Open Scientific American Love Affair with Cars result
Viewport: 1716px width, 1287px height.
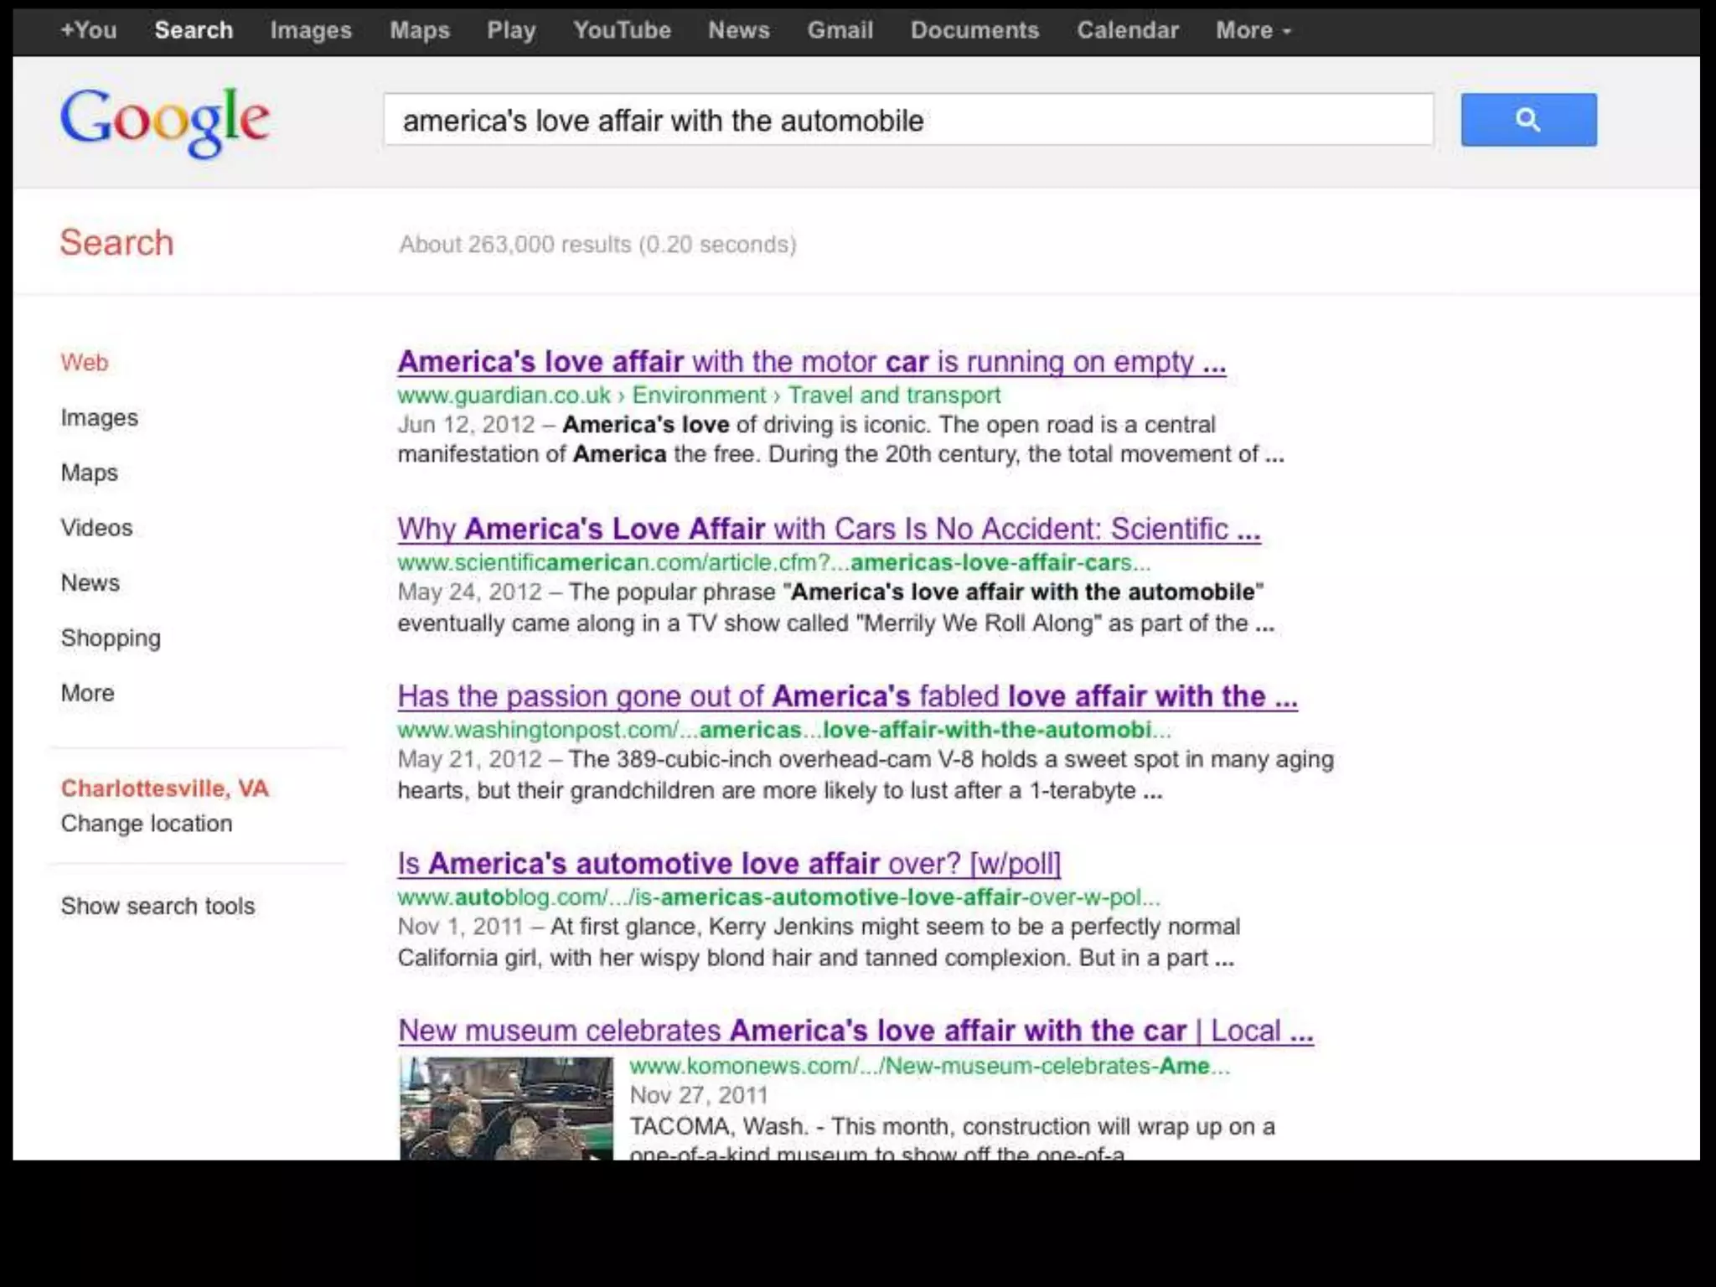(x=828, y=530)
